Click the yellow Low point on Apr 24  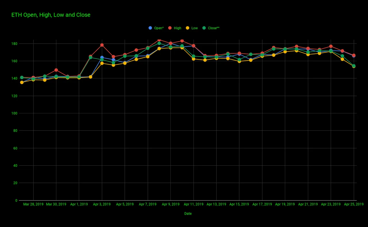[x=342, y=59]
